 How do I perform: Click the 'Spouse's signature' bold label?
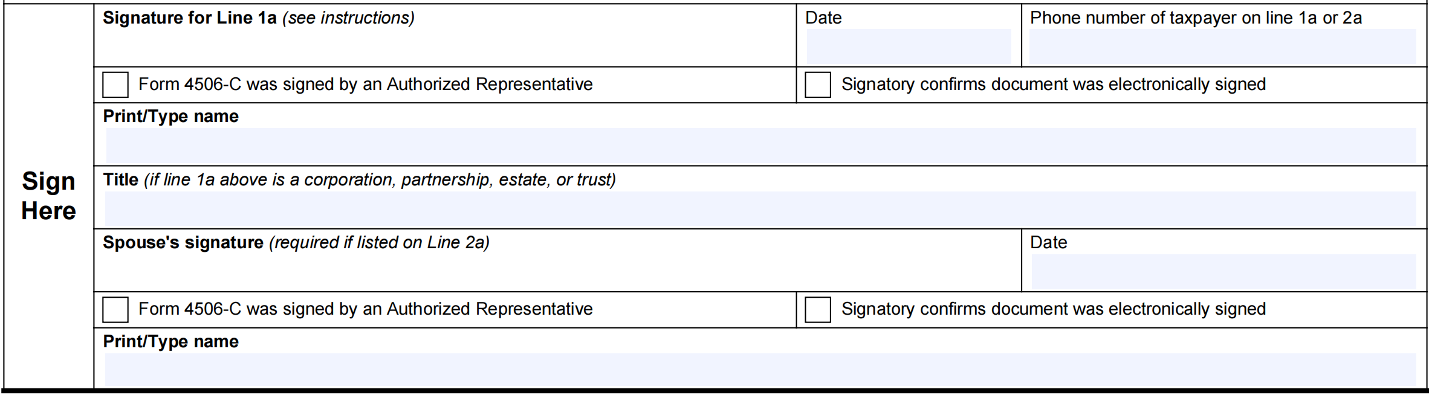[x=183, y=243]
